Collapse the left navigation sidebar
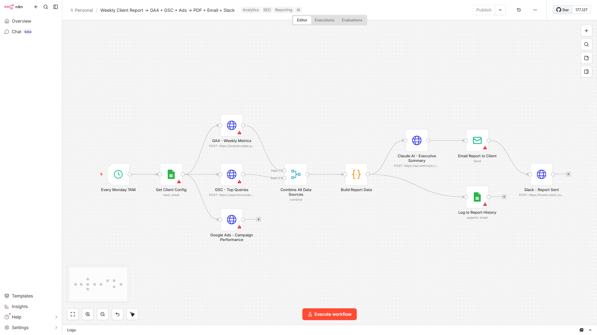 (56, 7)
